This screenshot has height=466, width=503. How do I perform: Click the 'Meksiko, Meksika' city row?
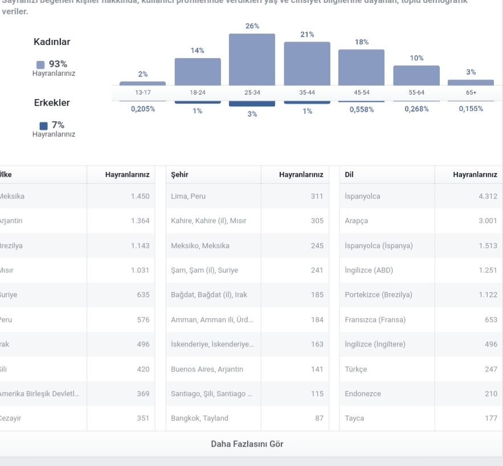pos(247,245)
